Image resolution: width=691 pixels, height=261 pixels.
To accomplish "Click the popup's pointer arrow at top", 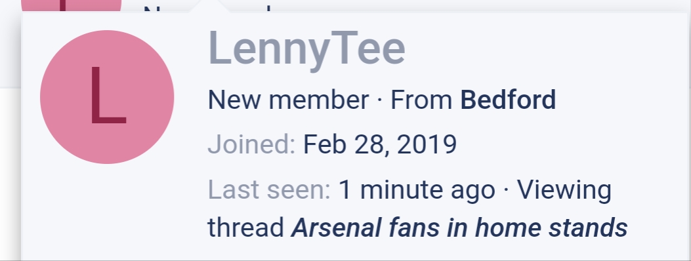I will point(209,6).
